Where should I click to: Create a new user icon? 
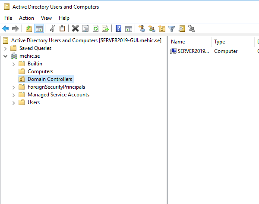click(x=142, y=28)
